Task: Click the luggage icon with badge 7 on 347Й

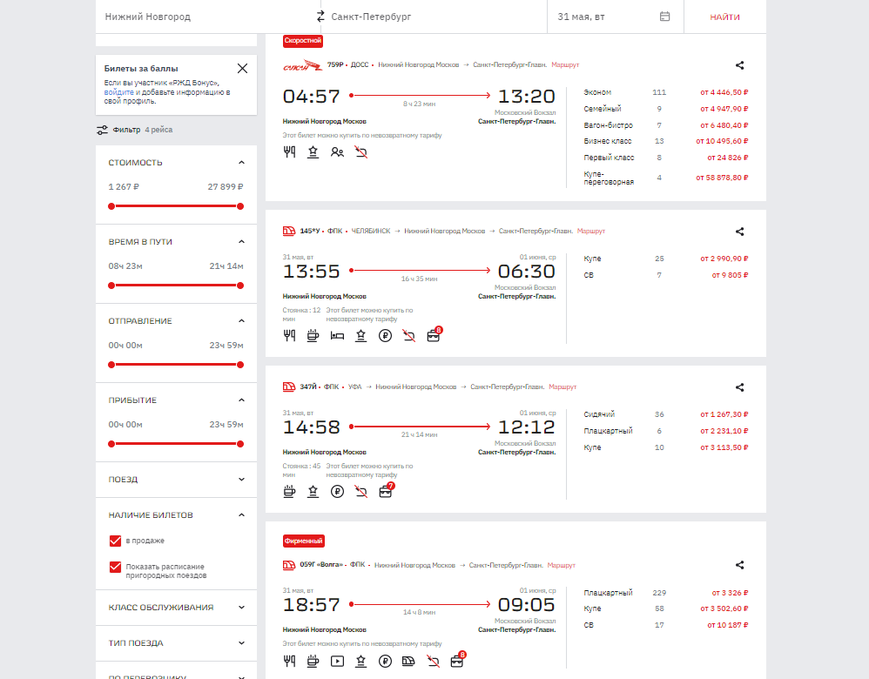Action: [386, 491]
